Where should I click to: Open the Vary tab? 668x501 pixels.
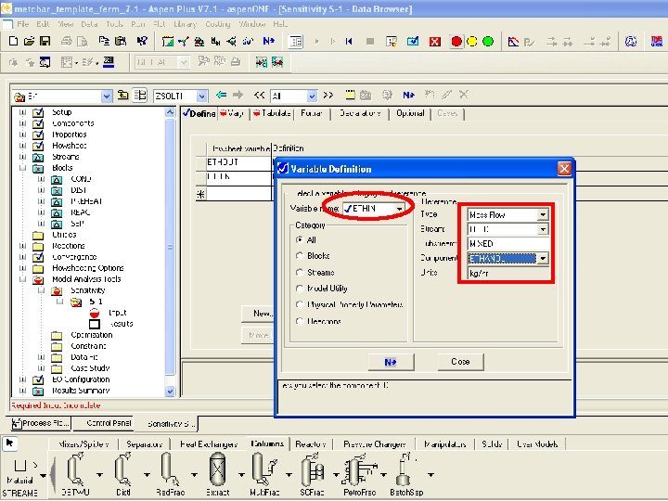point(232,113)
